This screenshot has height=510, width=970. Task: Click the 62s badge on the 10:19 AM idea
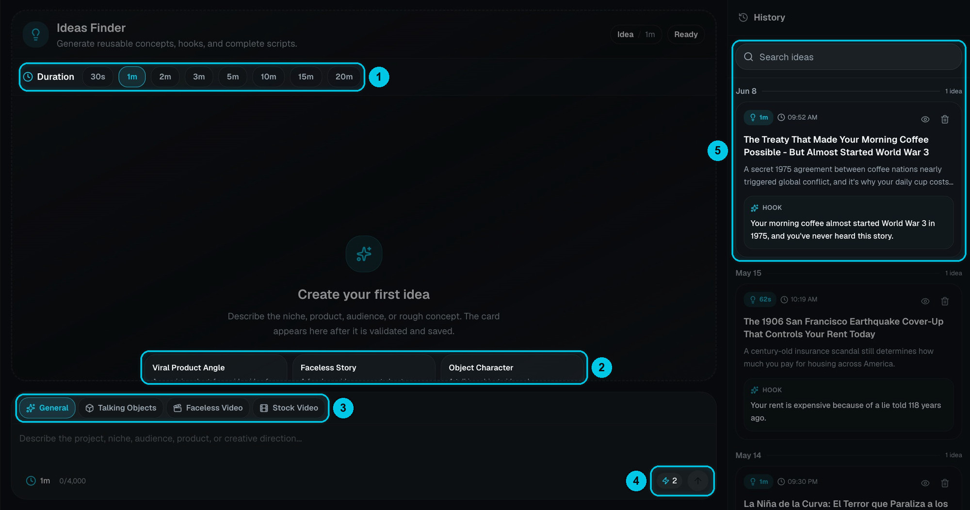(x=760, y=299)
